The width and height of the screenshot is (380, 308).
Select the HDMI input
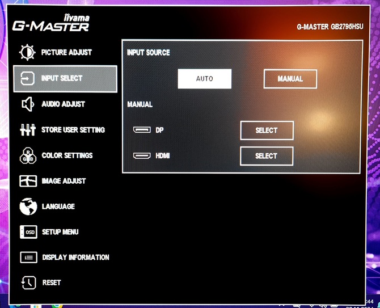(267, 156)
